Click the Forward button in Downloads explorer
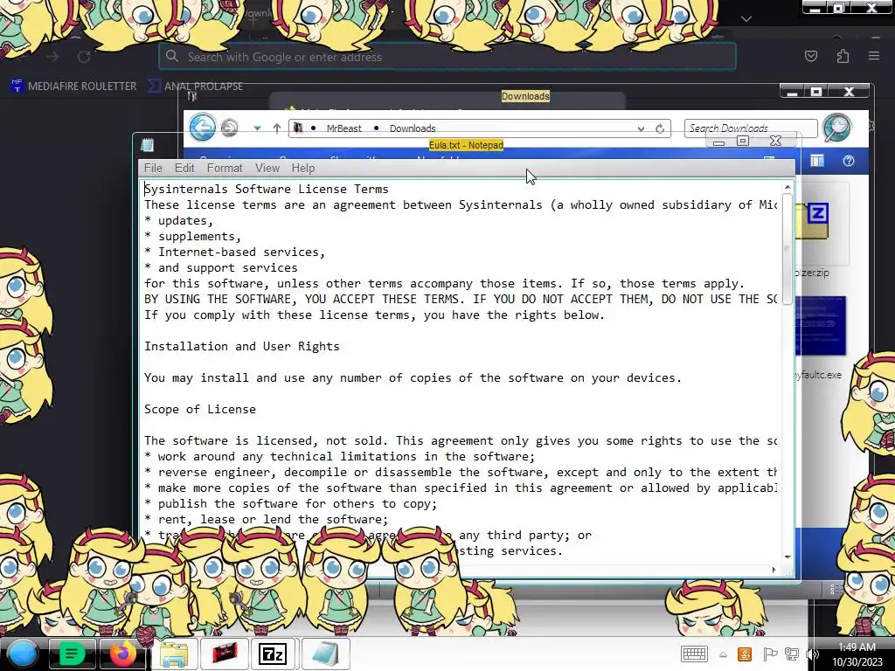 point(230,128)
